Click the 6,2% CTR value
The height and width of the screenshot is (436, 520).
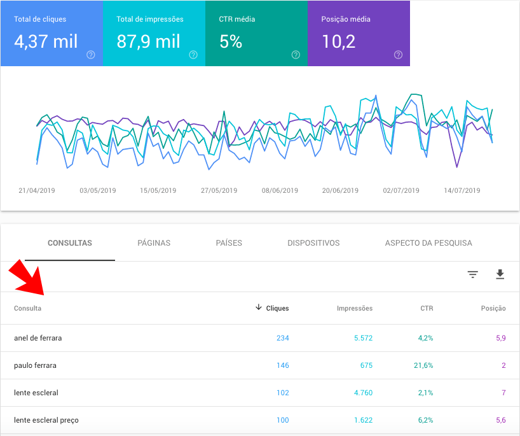(x=425, y=420)
